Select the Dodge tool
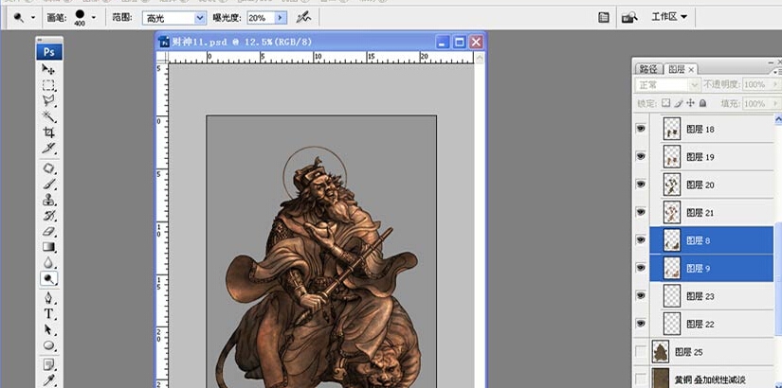The image size is (782, 388). coord(48,278)
